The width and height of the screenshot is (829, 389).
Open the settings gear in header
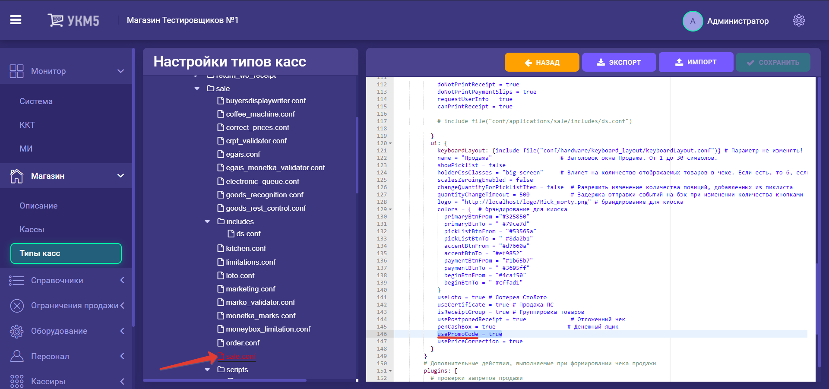click(799, 20)
